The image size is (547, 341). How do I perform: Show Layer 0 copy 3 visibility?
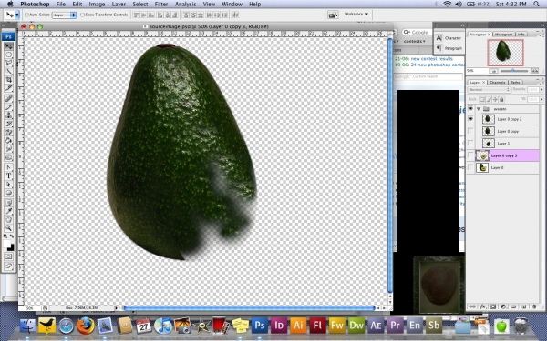coord(470,155)
